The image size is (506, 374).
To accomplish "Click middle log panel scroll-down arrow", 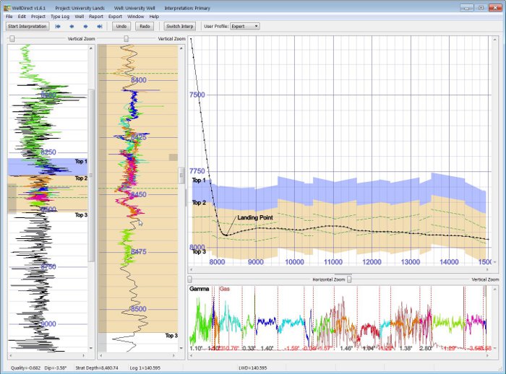I will (181, 348).
